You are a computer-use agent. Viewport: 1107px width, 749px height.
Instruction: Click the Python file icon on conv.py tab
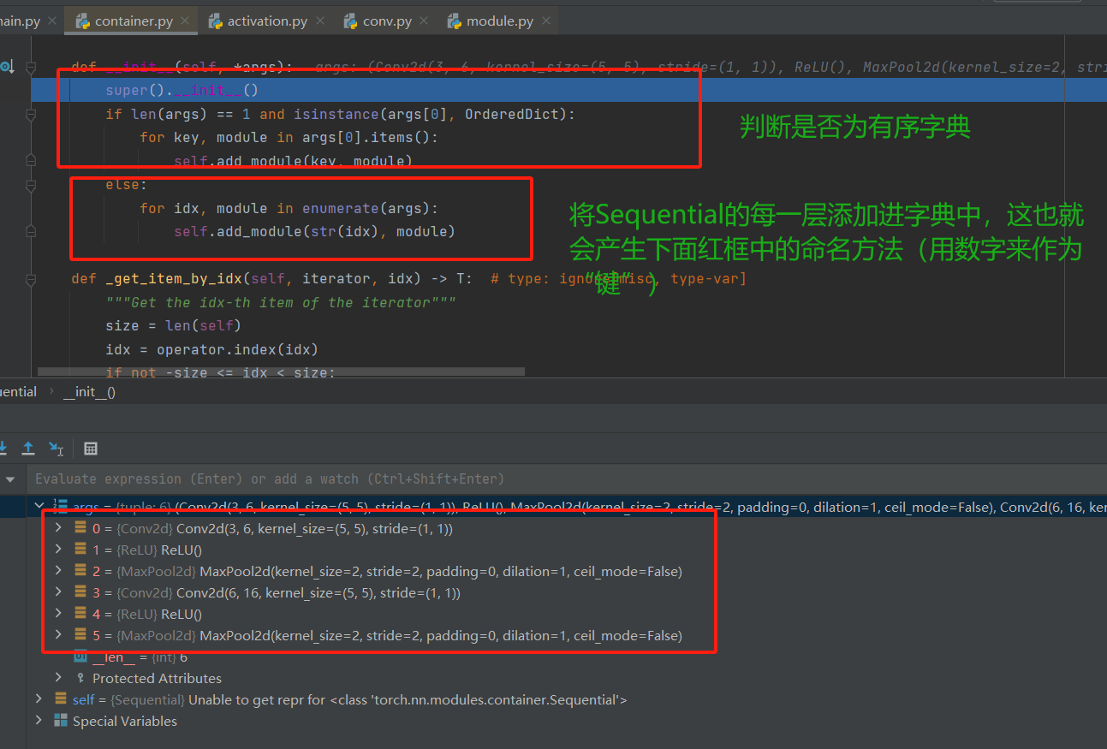point(350,21)
